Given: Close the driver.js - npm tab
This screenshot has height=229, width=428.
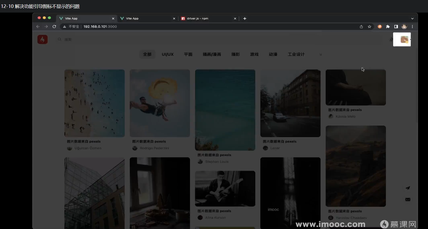Looking at the screenshot, I should [x=235, y=18].
